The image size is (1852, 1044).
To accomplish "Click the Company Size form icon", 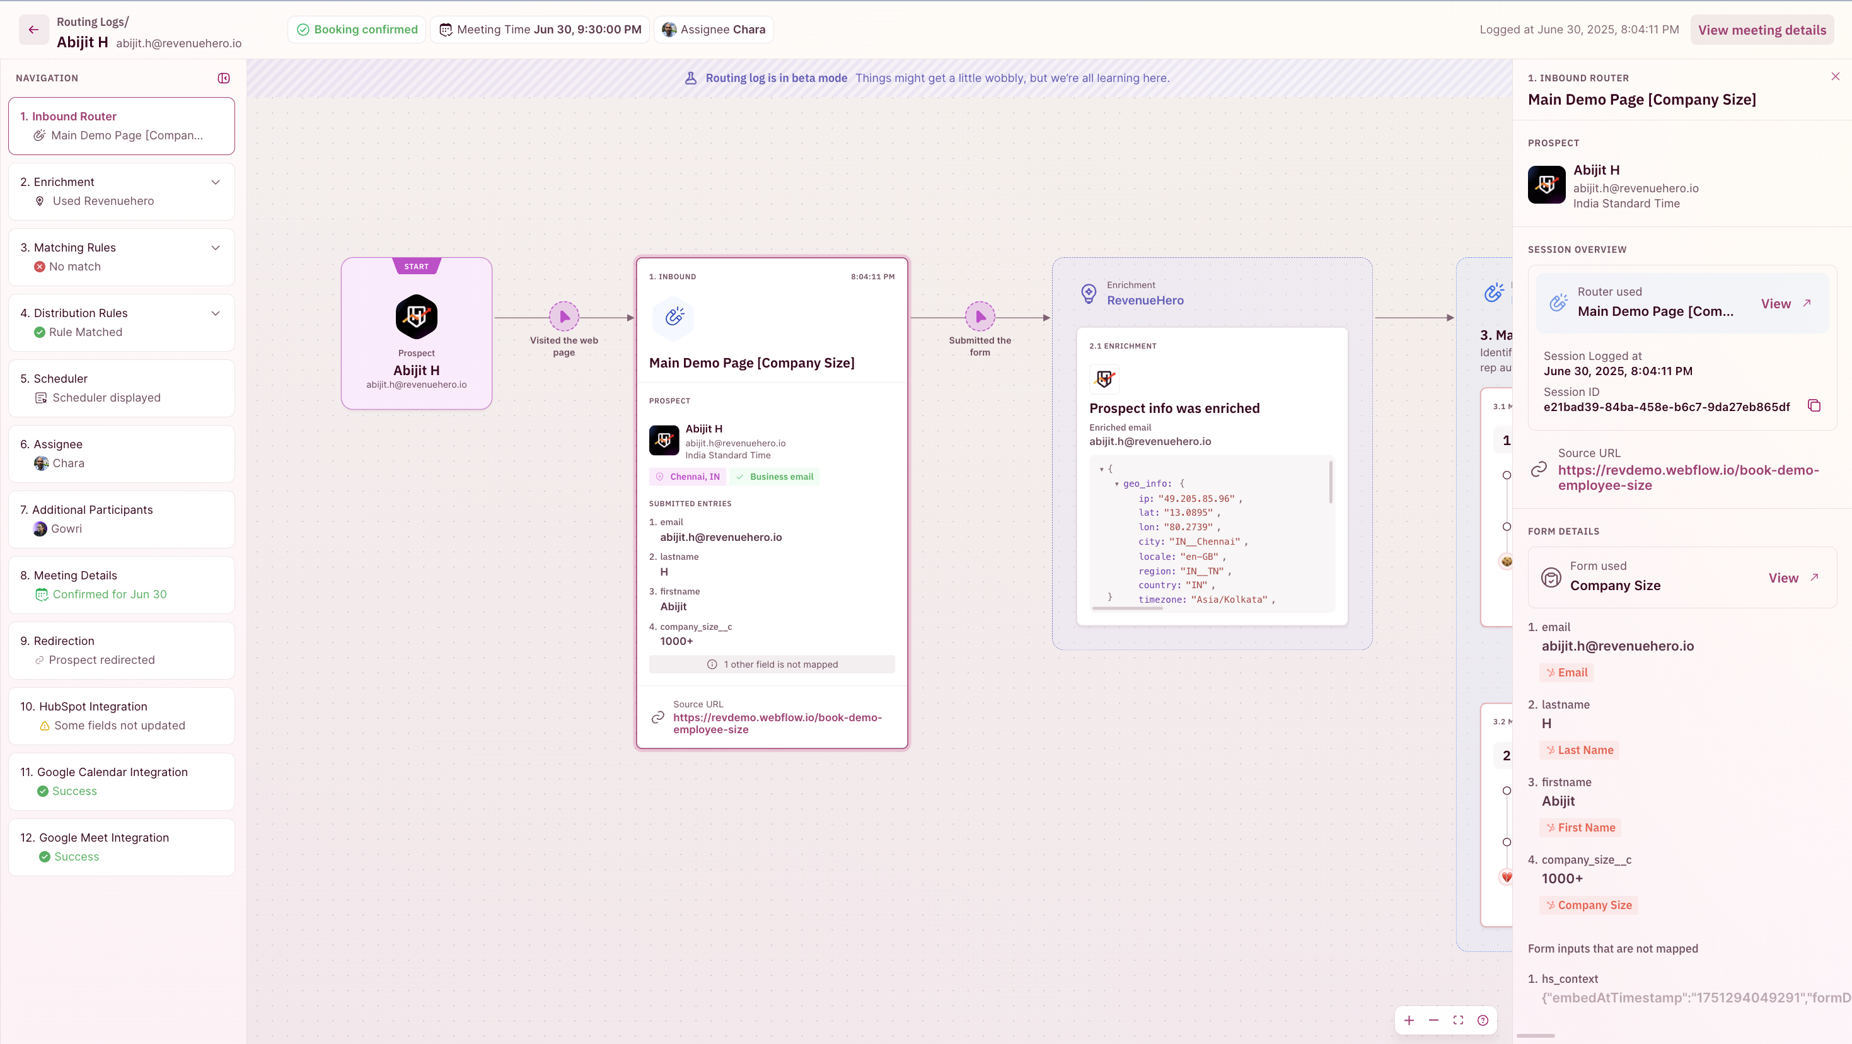I will click(1551, 577).
